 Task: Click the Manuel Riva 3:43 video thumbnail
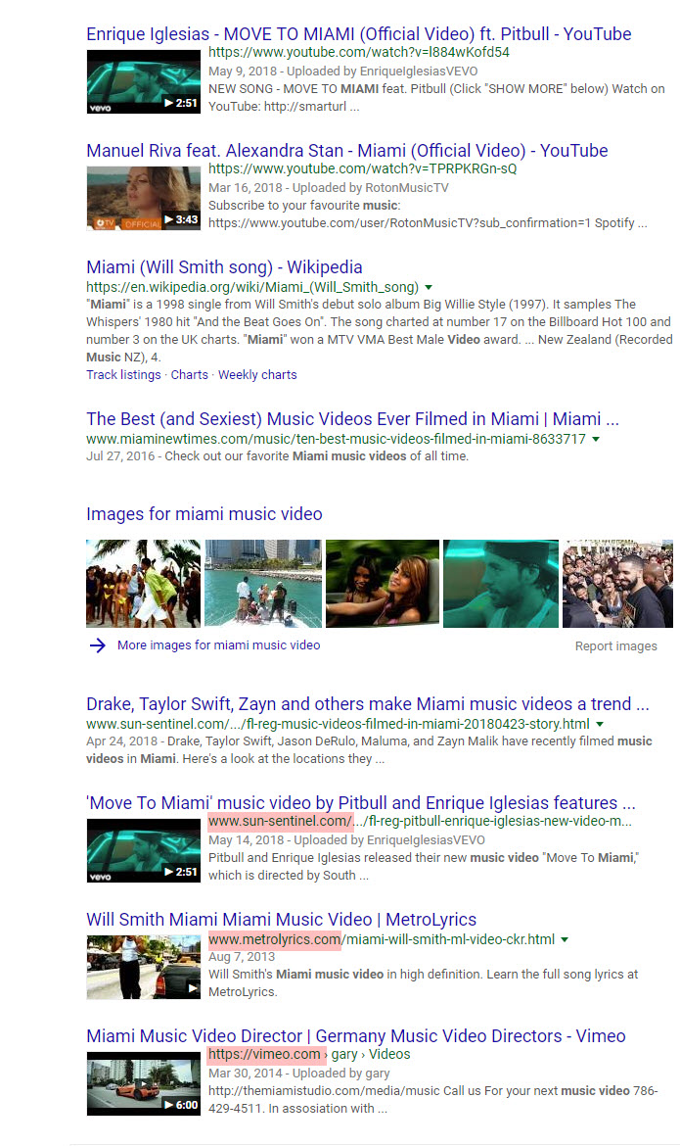[143, 199]
